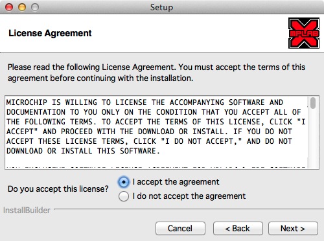The height and width of the screenshot is (241, 324).
Task: Click the grayed-out zoom window button
Action: point(35,7)
